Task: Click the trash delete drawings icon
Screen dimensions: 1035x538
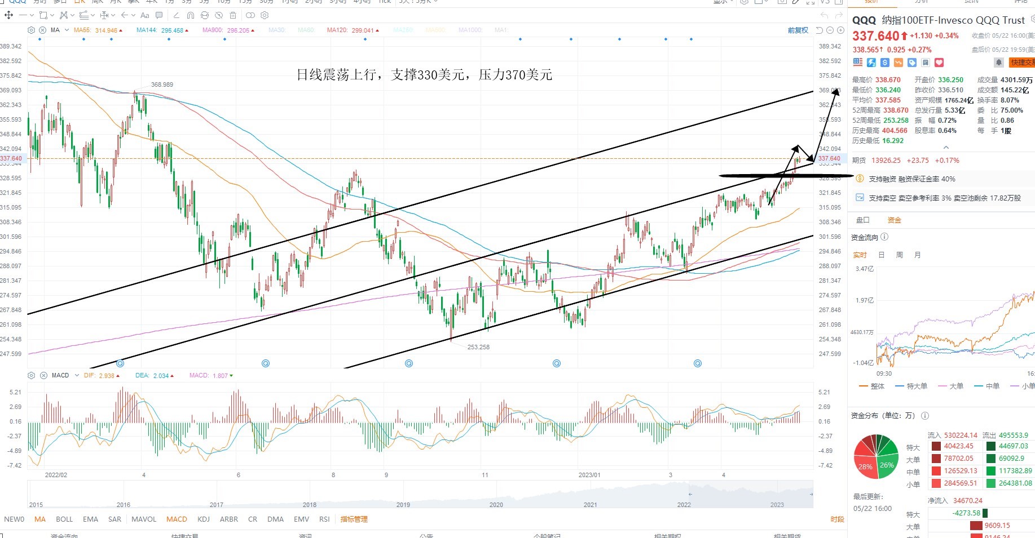Action: coord(233,15)
